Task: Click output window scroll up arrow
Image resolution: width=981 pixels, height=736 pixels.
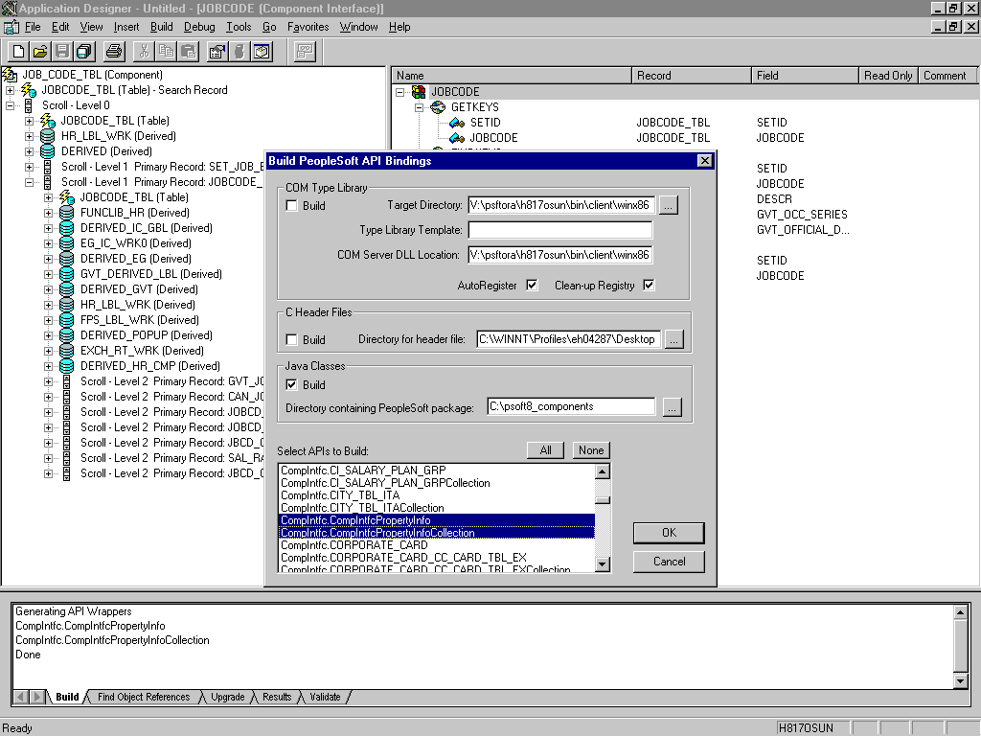Action: (x=960, y=612)
